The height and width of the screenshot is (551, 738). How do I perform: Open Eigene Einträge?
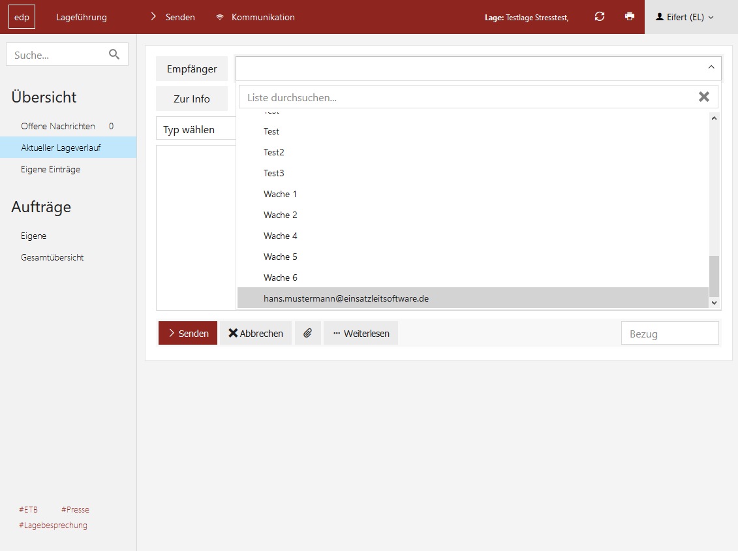tap(69, 169)
